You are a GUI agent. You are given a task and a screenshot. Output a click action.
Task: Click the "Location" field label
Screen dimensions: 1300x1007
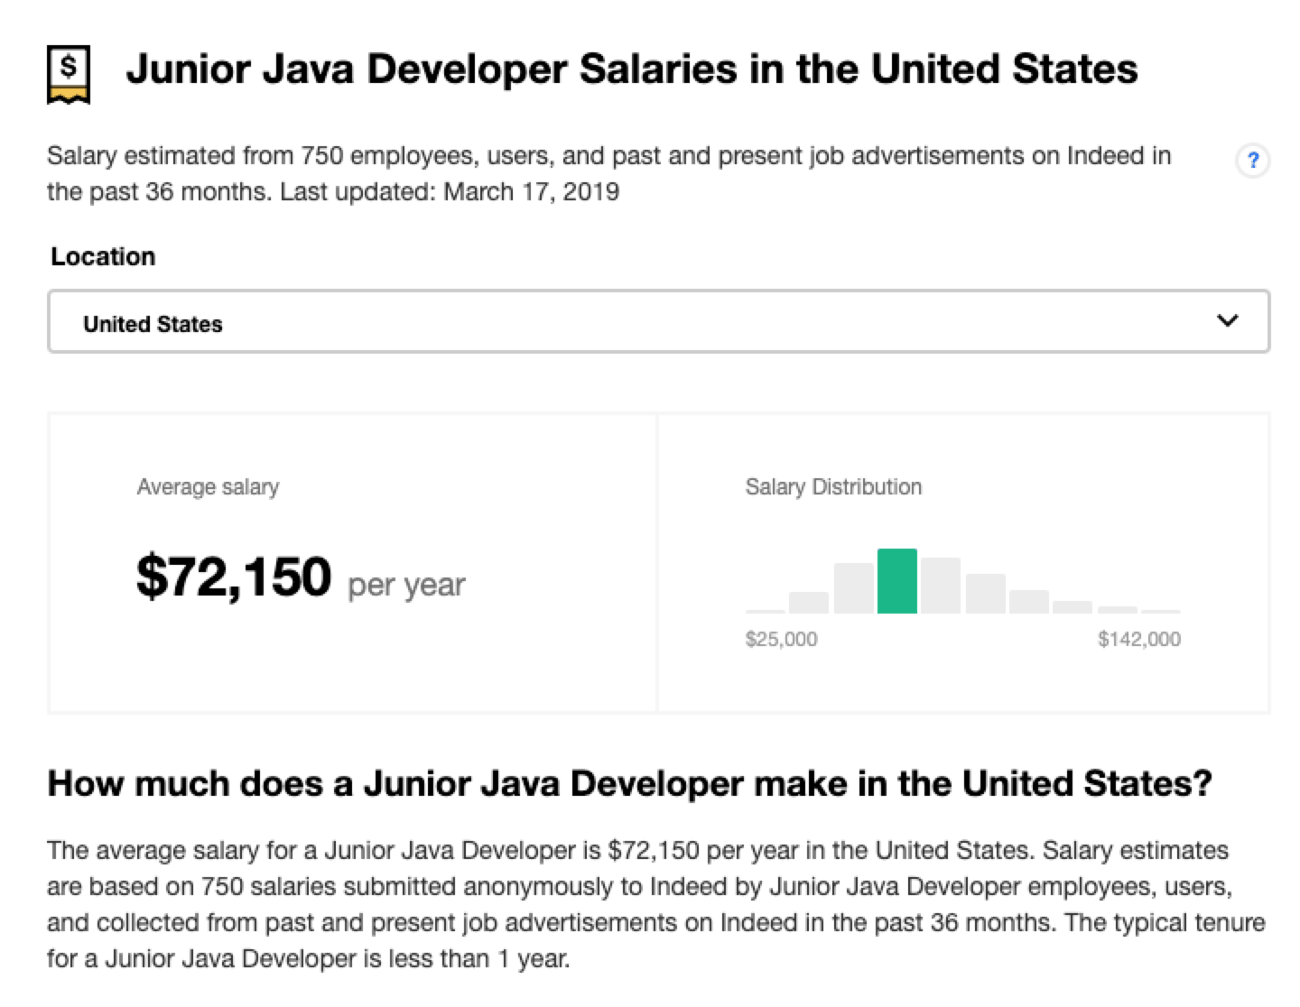click(x=103, y=257)
